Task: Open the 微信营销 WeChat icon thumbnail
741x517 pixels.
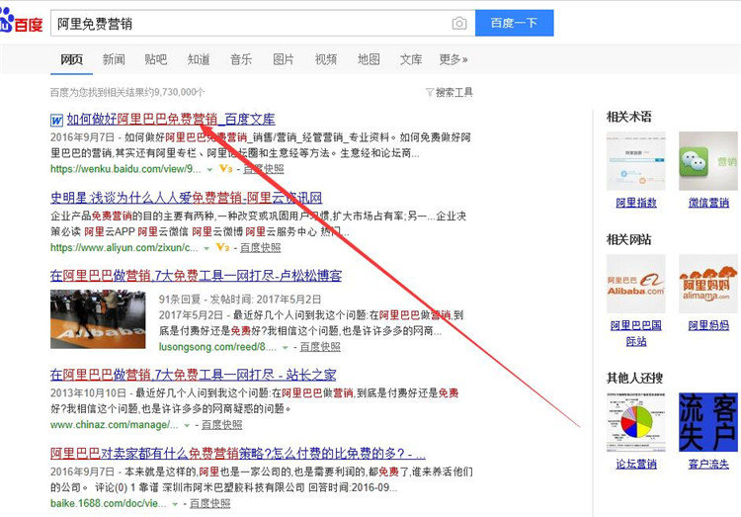Action: coord(707,161)
